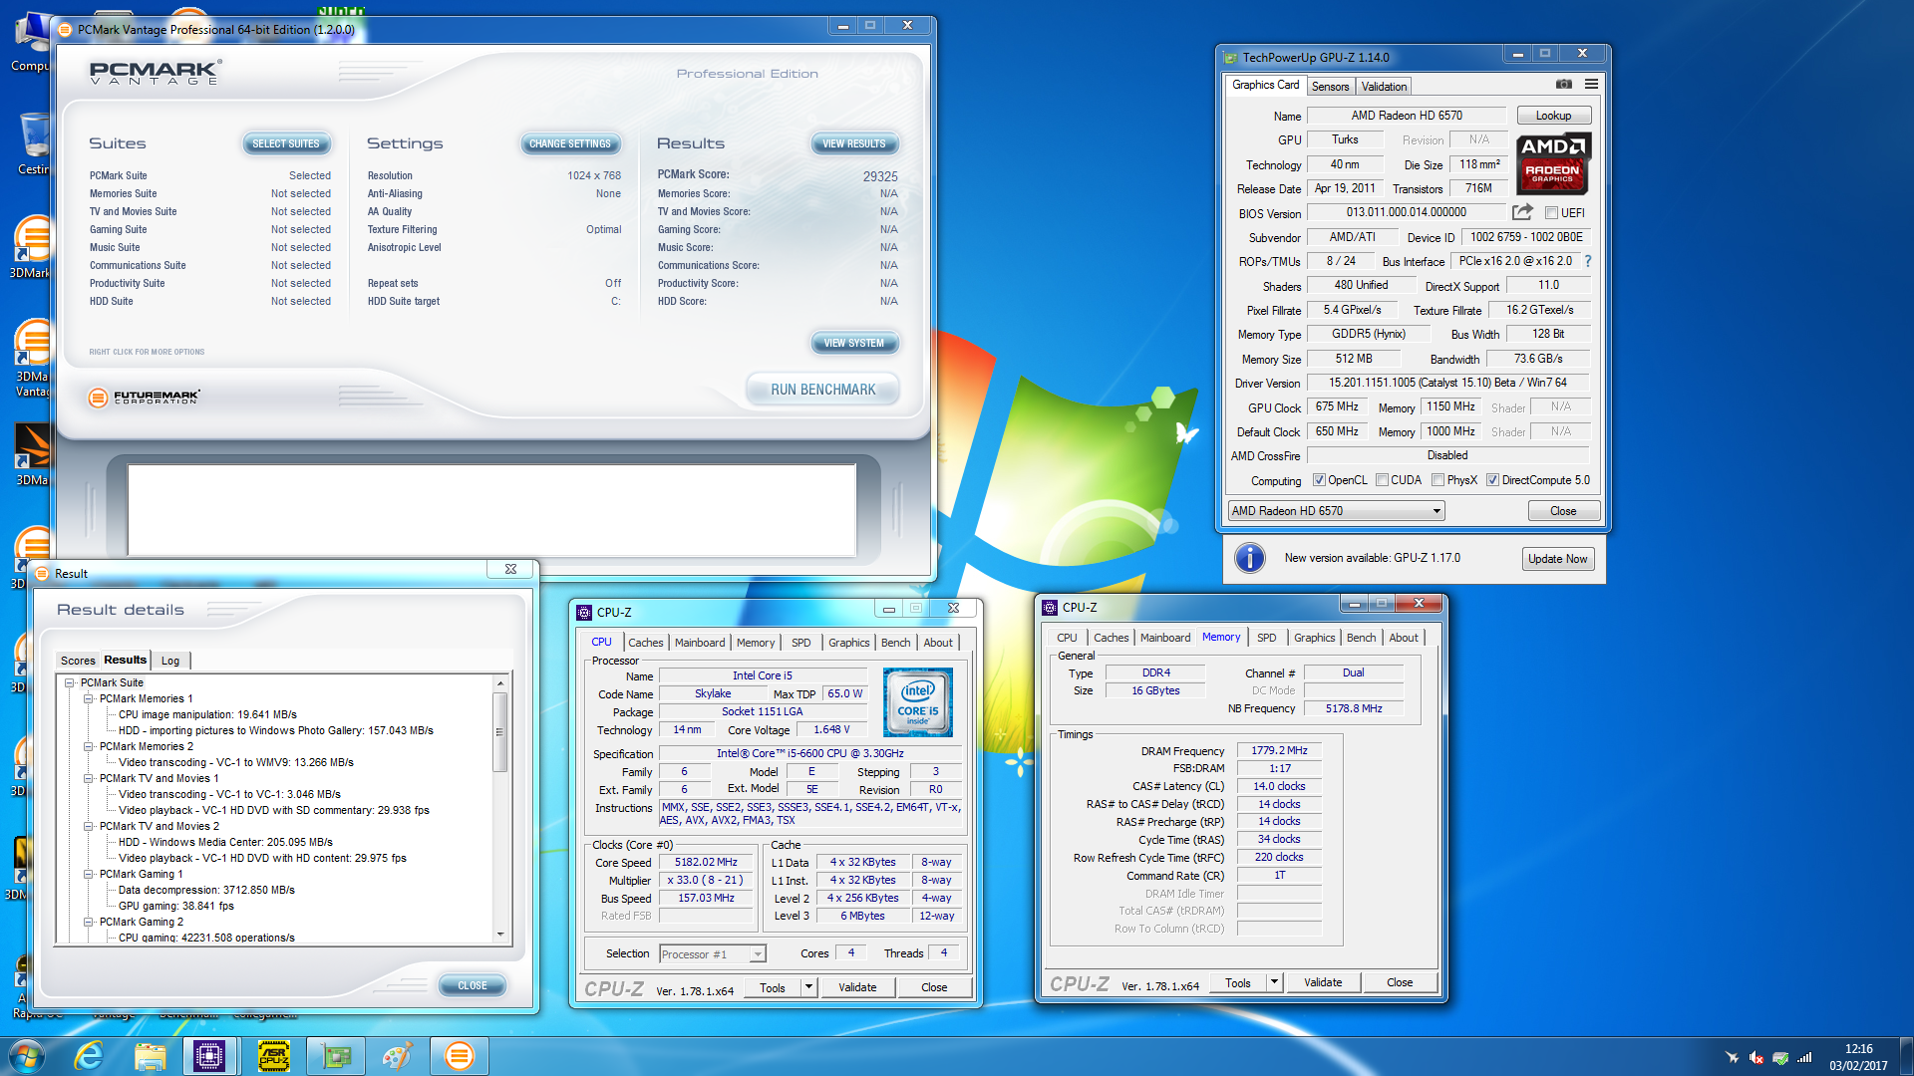The image size is (1914, 1076).
Task: Switch to the Sensors tab in GPU-Z
Action: (x=1330, y=87)
